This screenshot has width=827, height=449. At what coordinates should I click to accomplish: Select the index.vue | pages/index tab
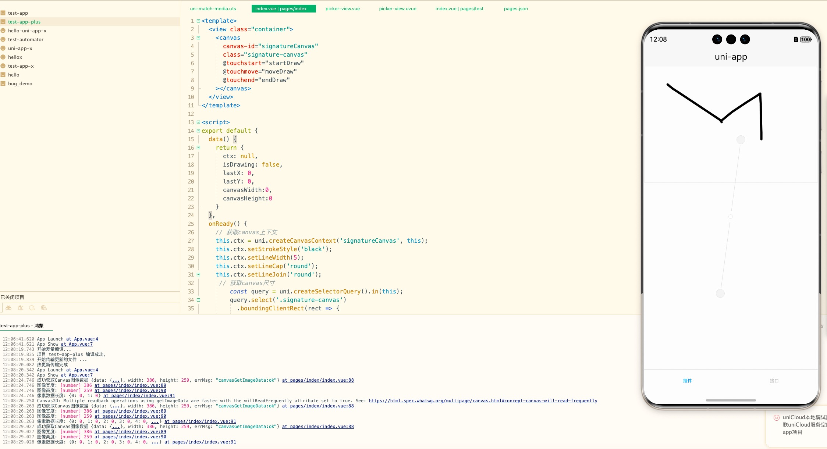(284, 8)
